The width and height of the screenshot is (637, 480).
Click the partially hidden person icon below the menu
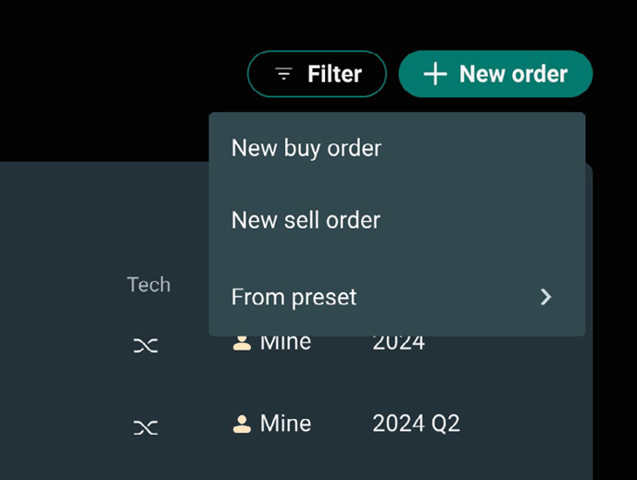point(242,343)
